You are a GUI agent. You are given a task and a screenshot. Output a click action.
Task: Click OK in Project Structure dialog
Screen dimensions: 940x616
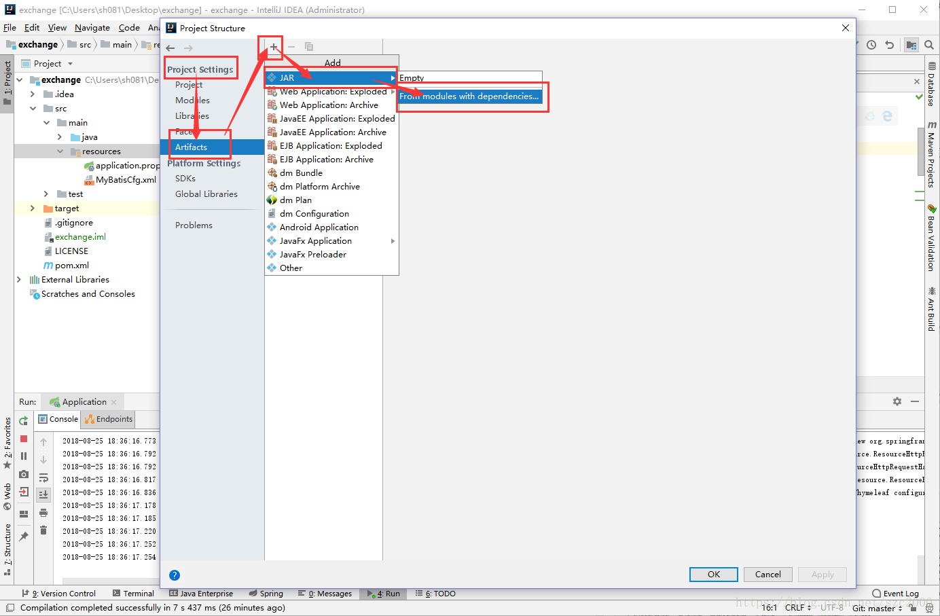(714, 575)
